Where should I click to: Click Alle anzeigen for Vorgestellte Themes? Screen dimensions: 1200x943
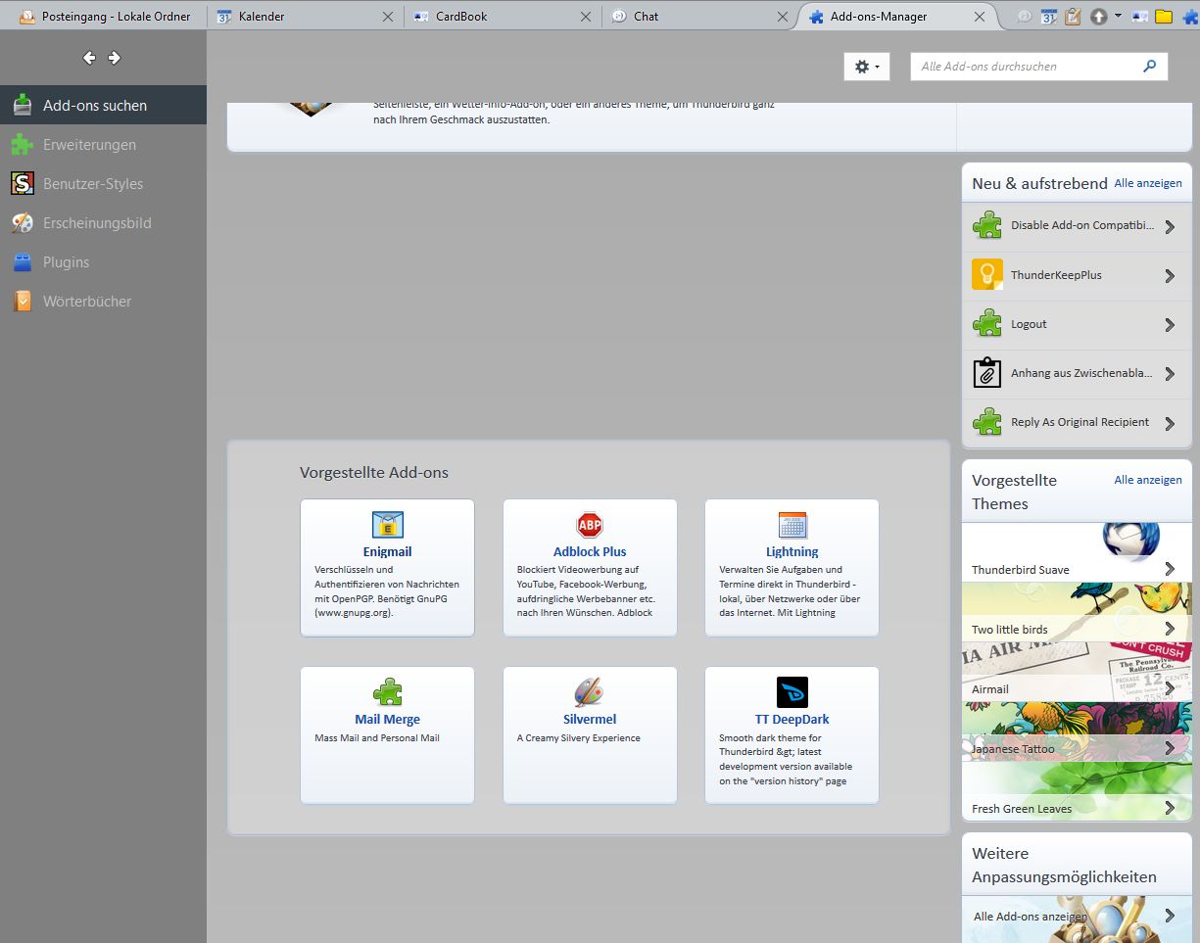click(x=1148, y=480)
